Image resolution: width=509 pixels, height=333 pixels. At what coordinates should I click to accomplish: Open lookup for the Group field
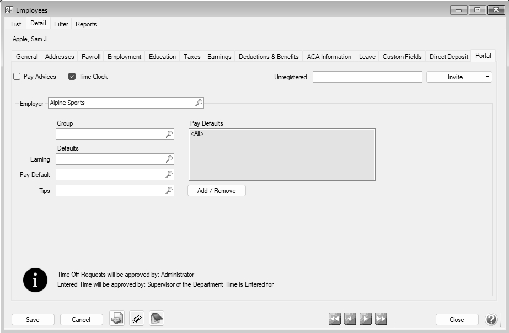(169, 135)
